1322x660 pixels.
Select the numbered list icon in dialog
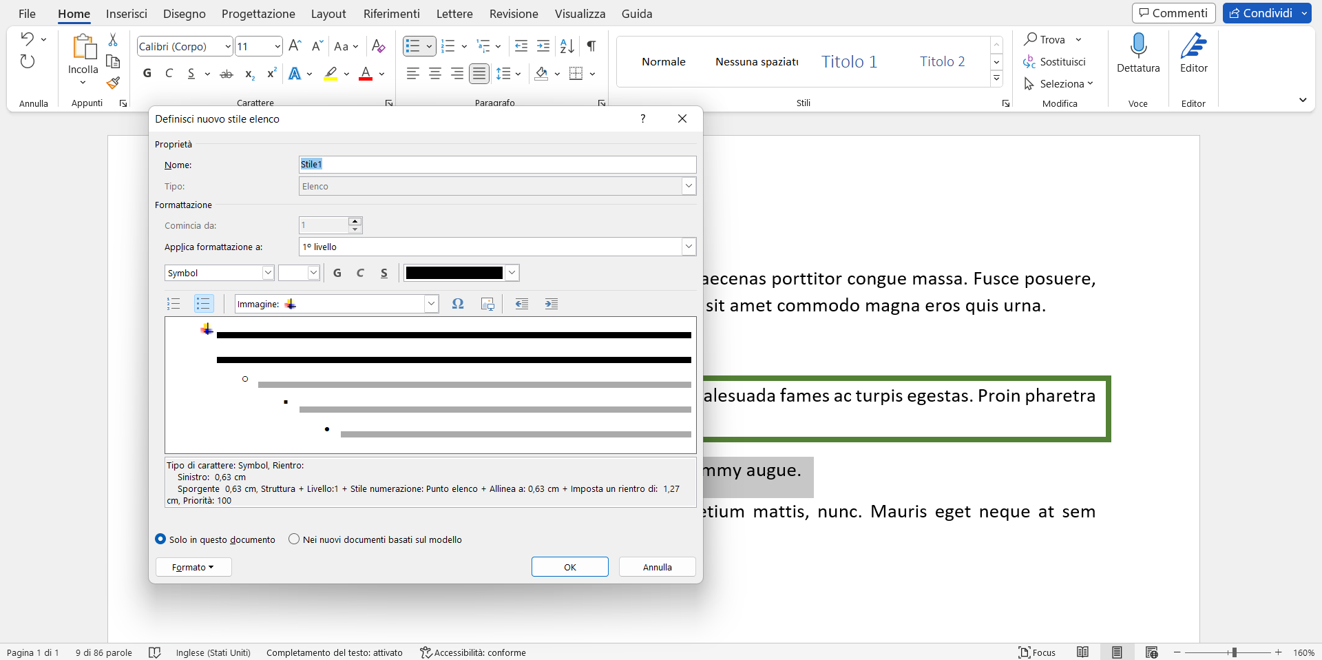[x=174, y=304]
